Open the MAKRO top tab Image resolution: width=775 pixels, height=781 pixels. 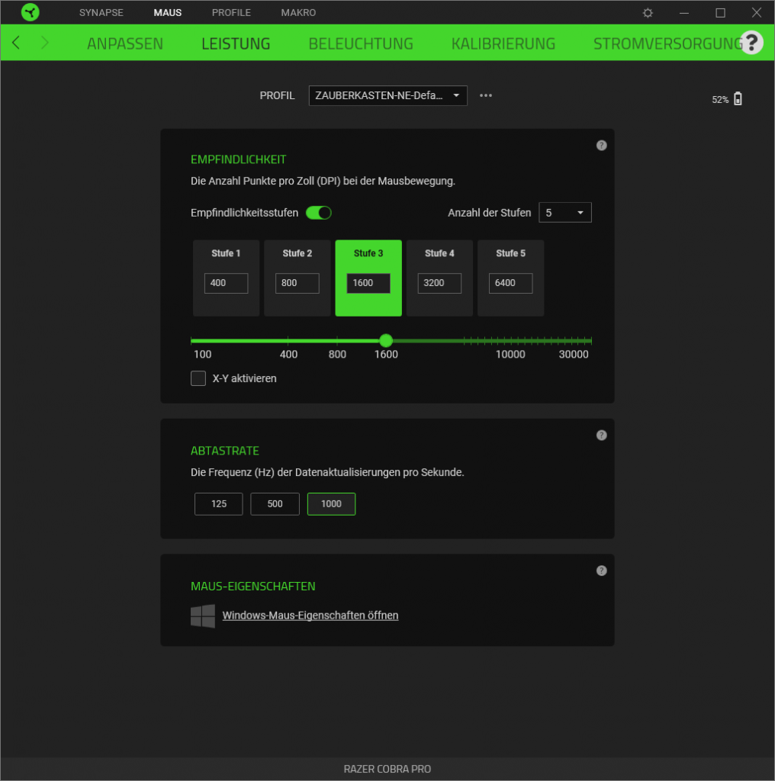pyautogui.click(x=298, y=12)
